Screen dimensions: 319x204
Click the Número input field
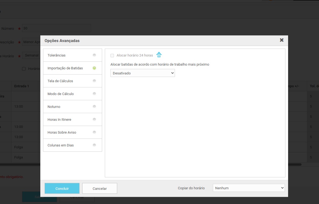point(56,28)
